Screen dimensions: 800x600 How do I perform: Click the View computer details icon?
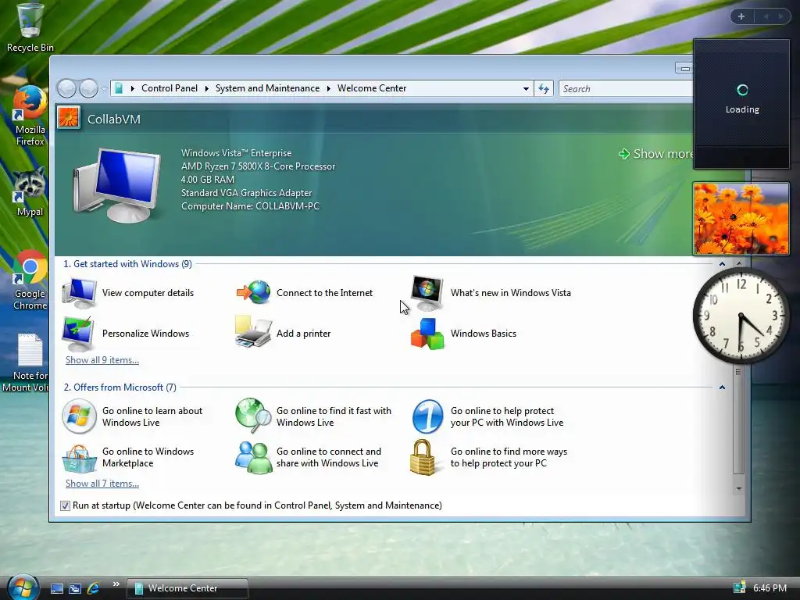79,293
